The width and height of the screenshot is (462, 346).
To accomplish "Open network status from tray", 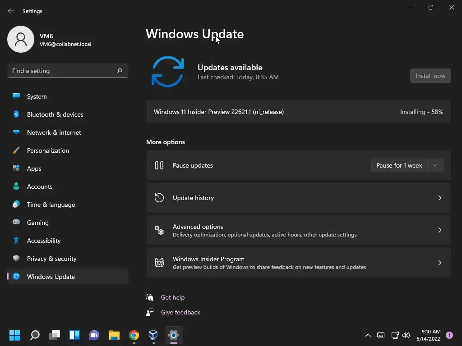I will 395,335.
